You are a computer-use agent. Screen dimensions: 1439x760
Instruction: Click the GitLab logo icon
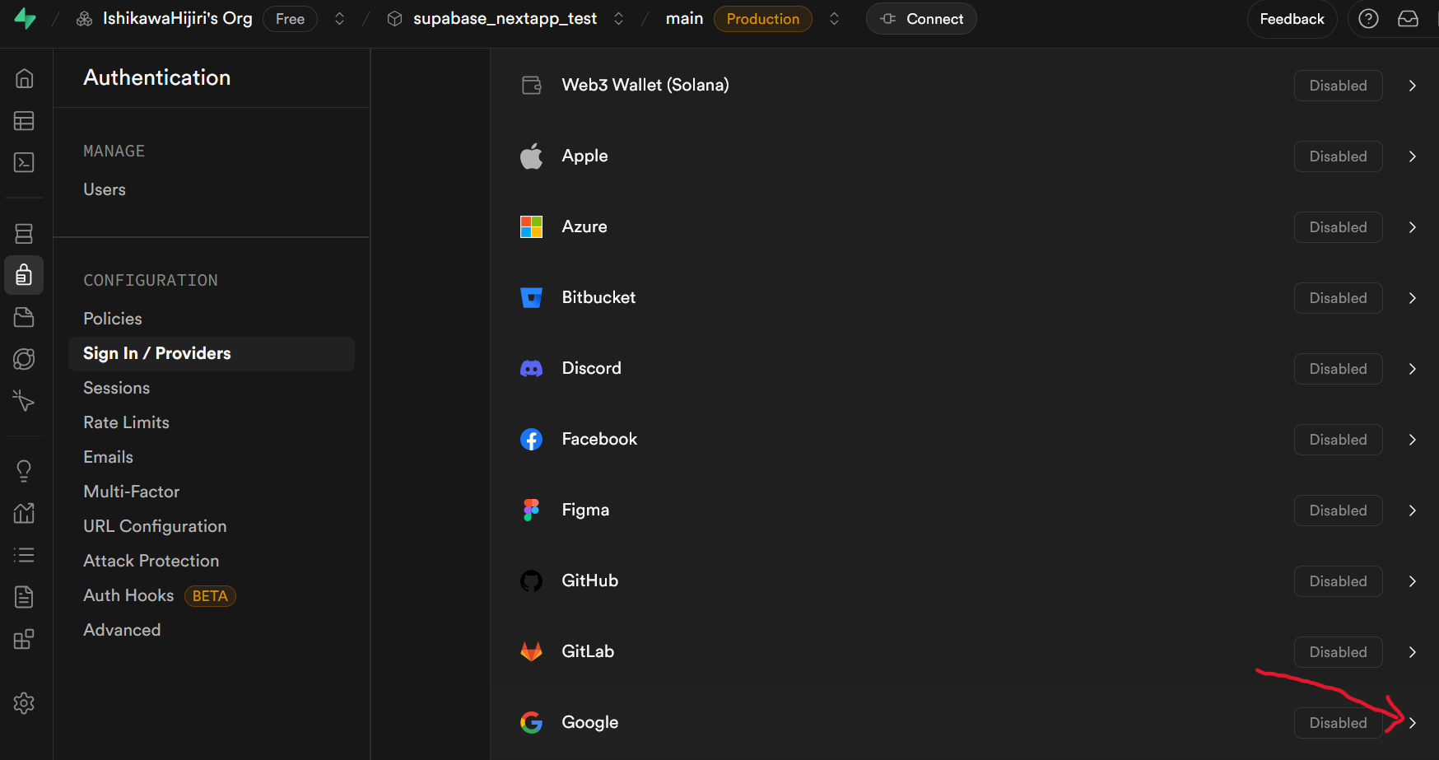(532, 652)
